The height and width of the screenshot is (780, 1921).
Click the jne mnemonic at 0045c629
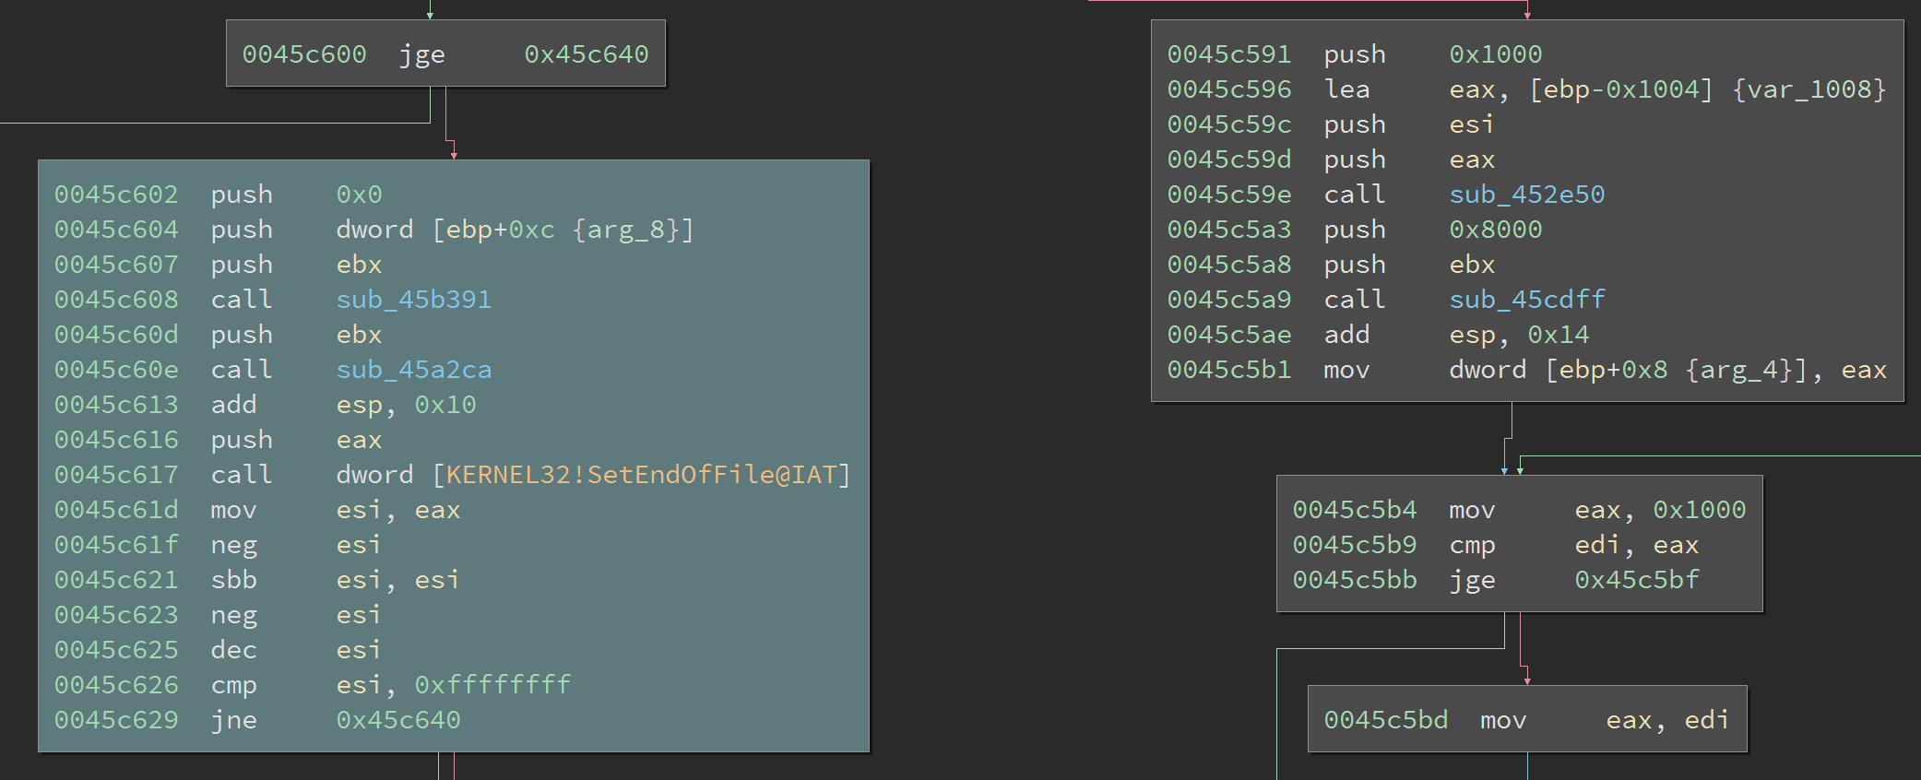tap(234, 720)
